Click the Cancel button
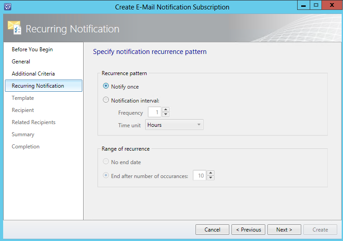 click(212, 230)
